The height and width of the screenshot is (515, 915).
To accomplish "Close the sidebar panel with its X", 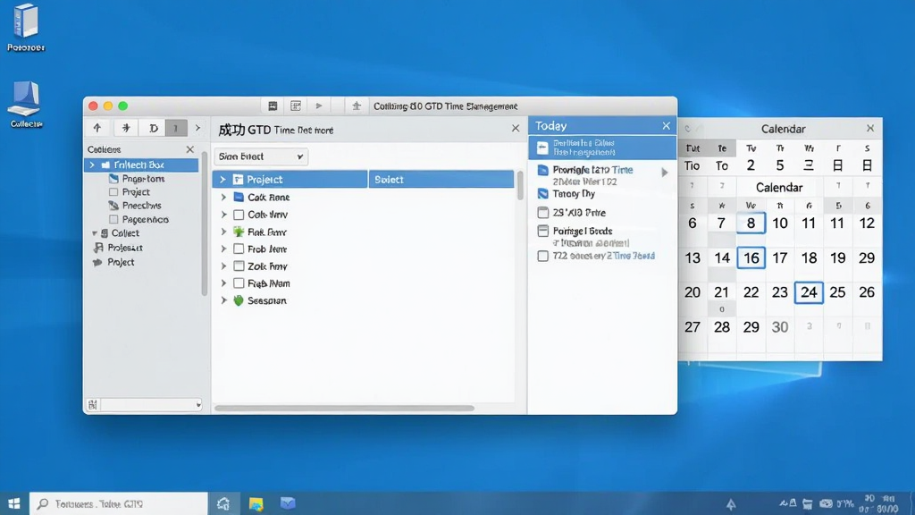I will tap(189, 149).
